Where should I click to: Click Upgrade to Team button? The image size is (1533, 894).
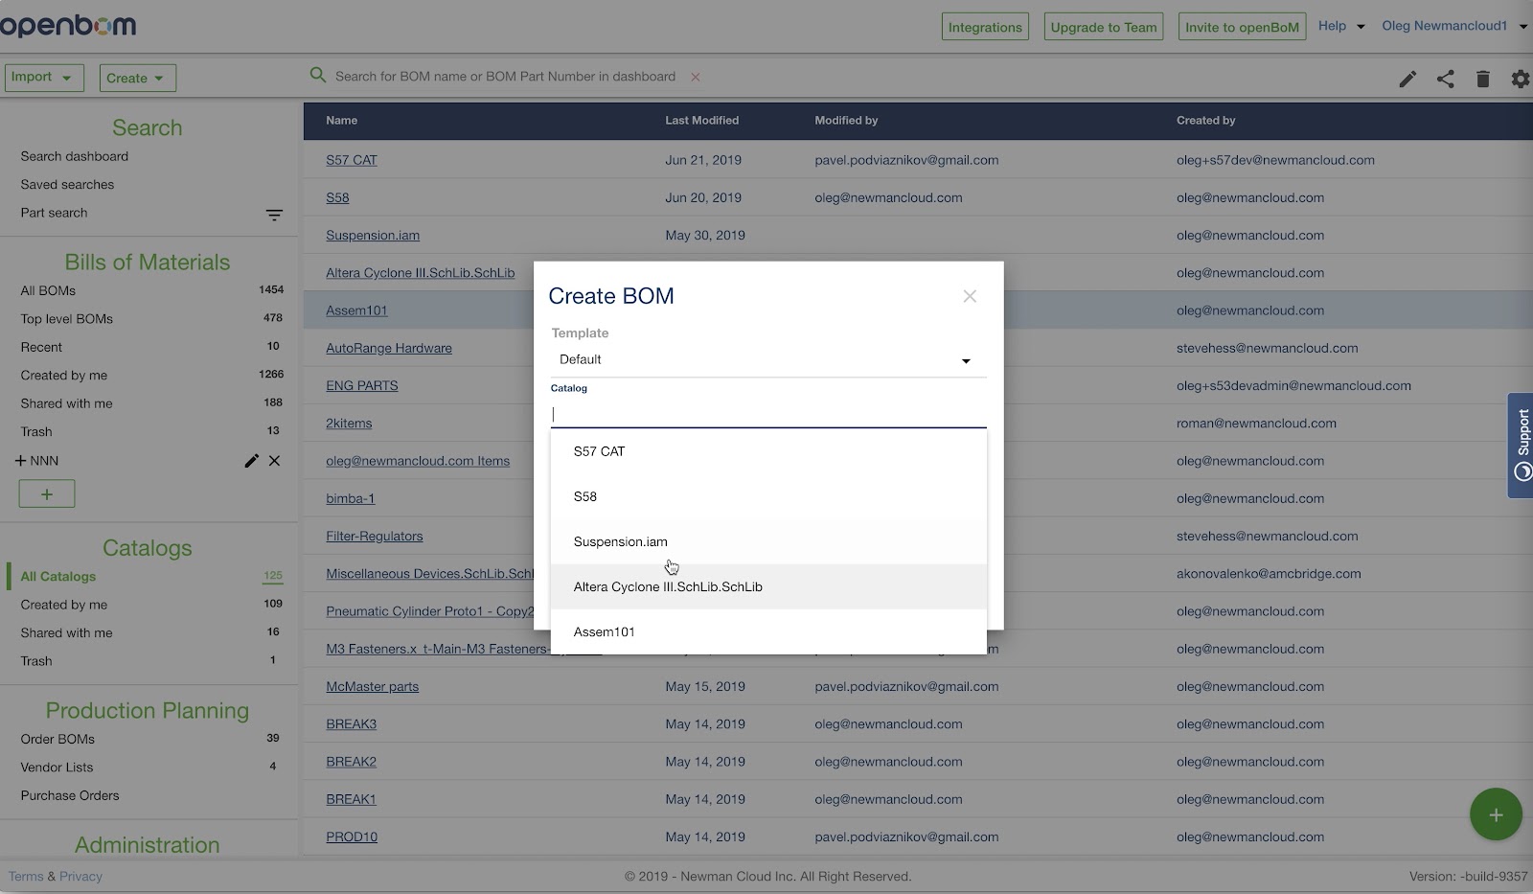coord(1104,27)
